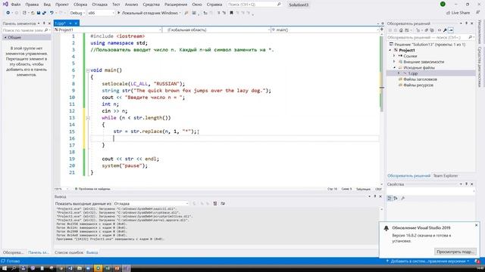
Task: Select the 1.cpp editor tab
Action: pos(61,23)
